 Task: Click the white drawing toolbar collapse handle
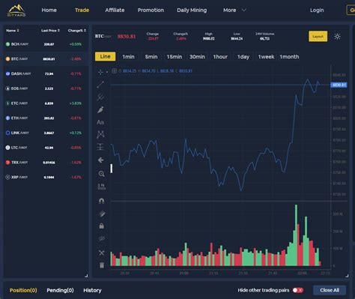pos(112,169)
